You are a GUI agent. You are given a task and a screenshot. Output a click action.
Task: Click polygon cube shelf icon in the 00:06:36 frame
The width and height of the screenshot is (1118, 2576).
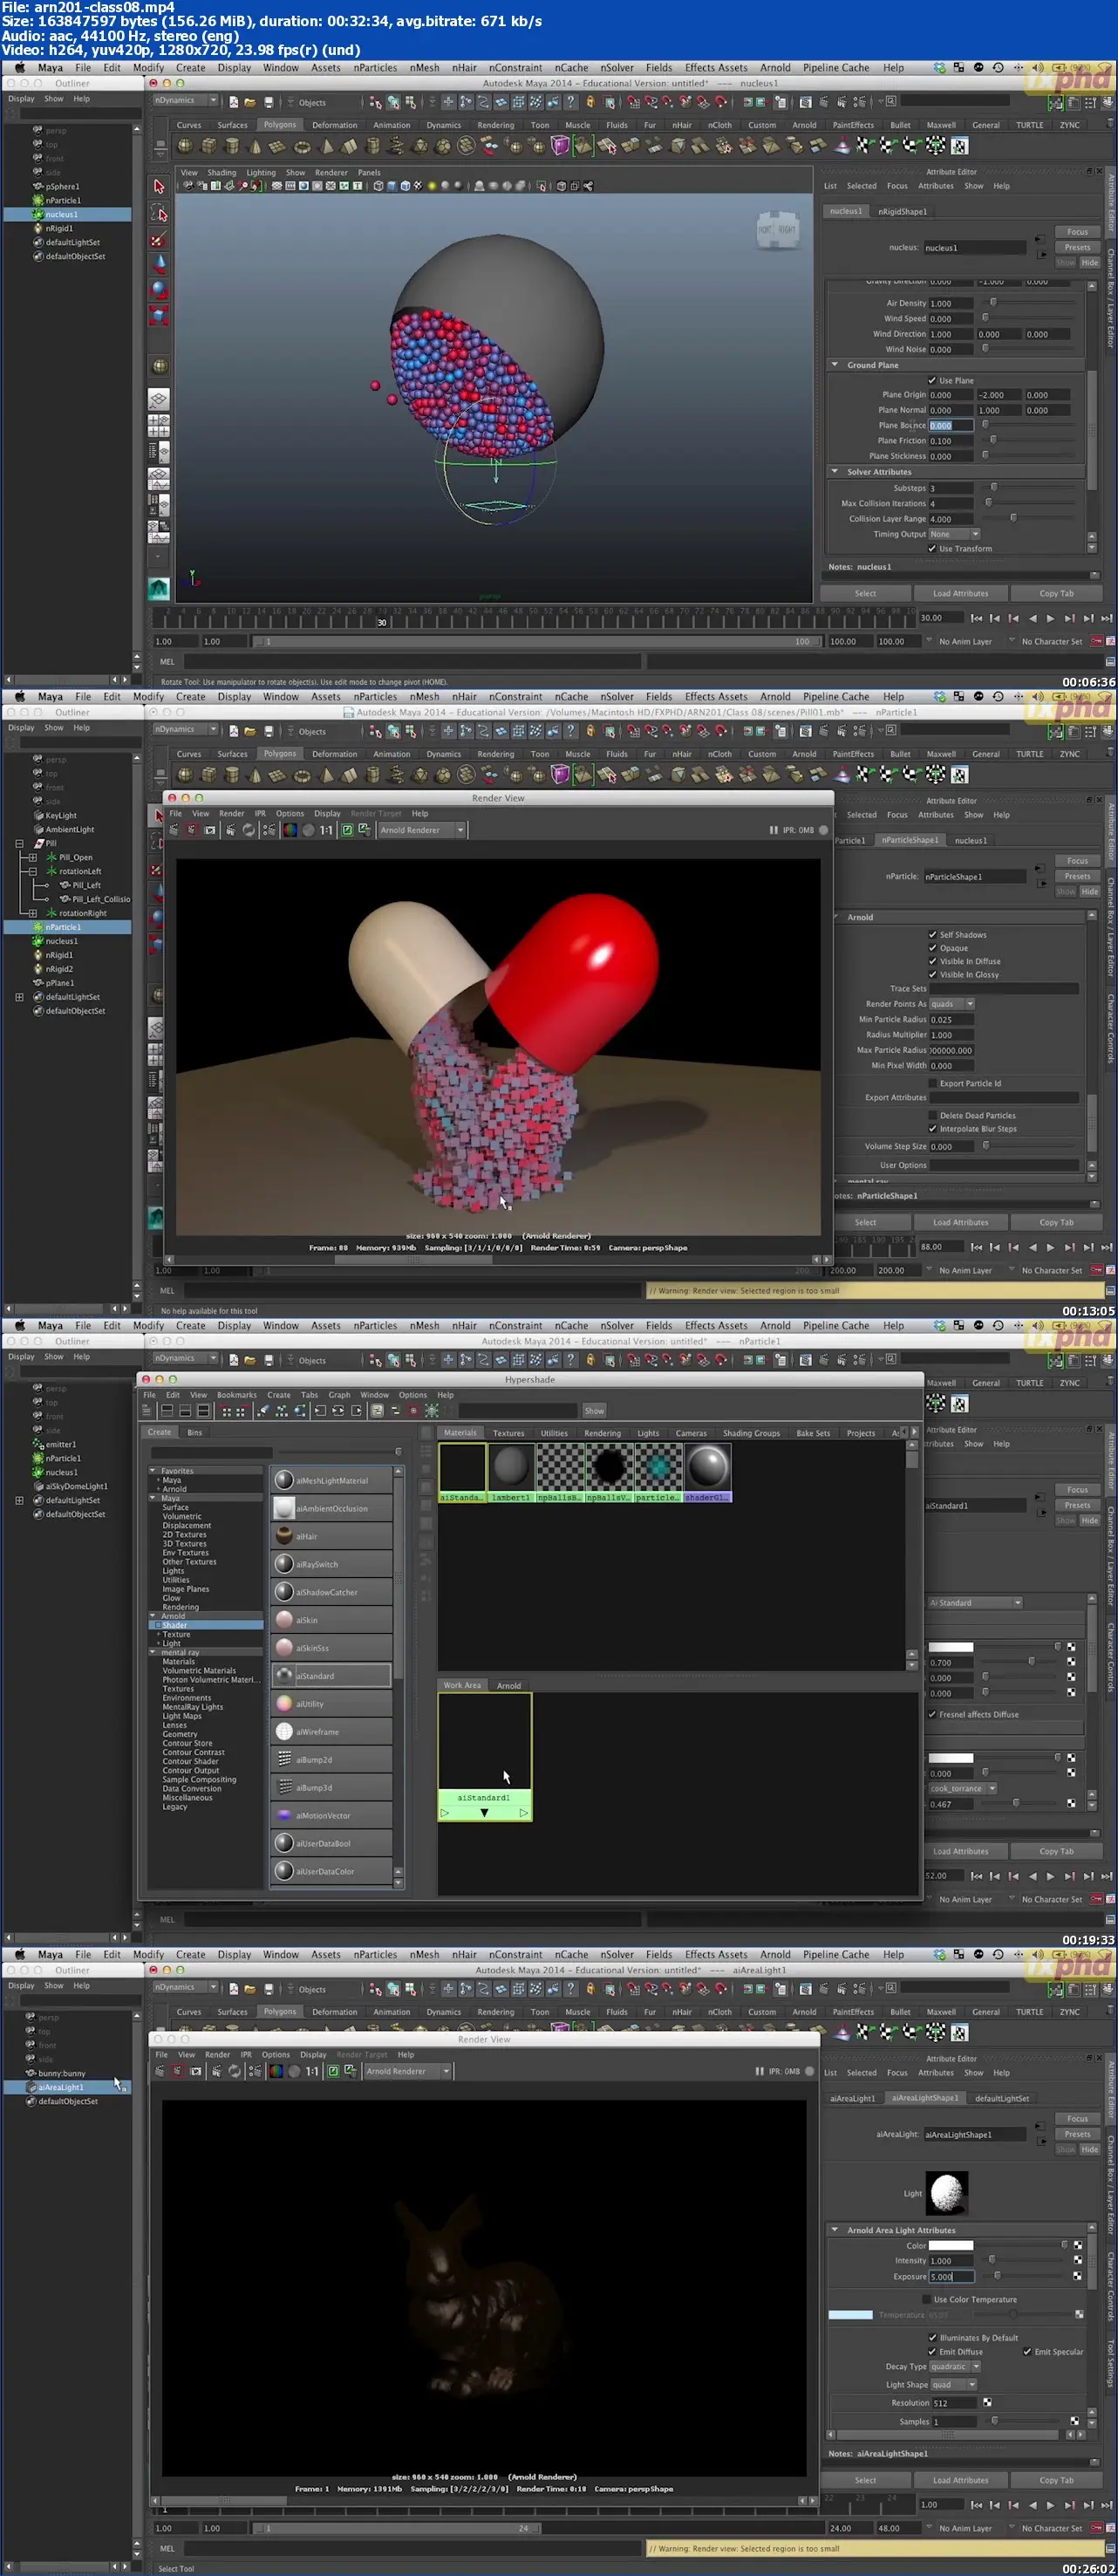point(208,146)
